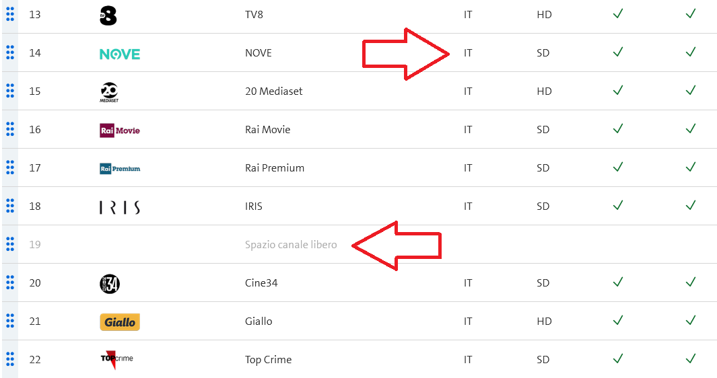Select the 20 Mediaset logo icon

coord(109,92)
